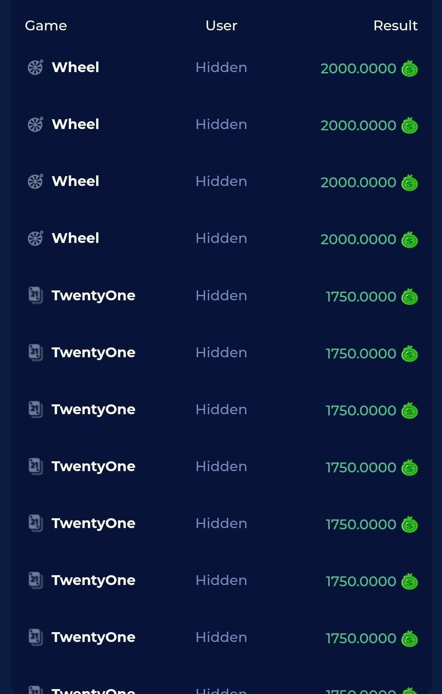Image resolution: width=442 pixels, height=694 pixels.
Task: Select the Result column header
Action: 395,25
